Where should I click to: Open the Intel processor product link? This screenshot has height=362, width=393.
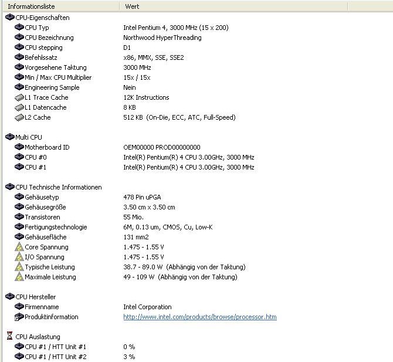200,317
